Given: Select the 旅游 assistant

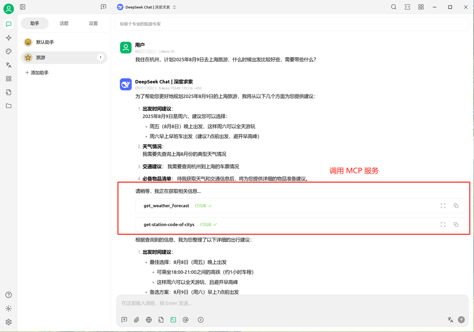Looking at the screenshot, I should click(x=64, y=57).
